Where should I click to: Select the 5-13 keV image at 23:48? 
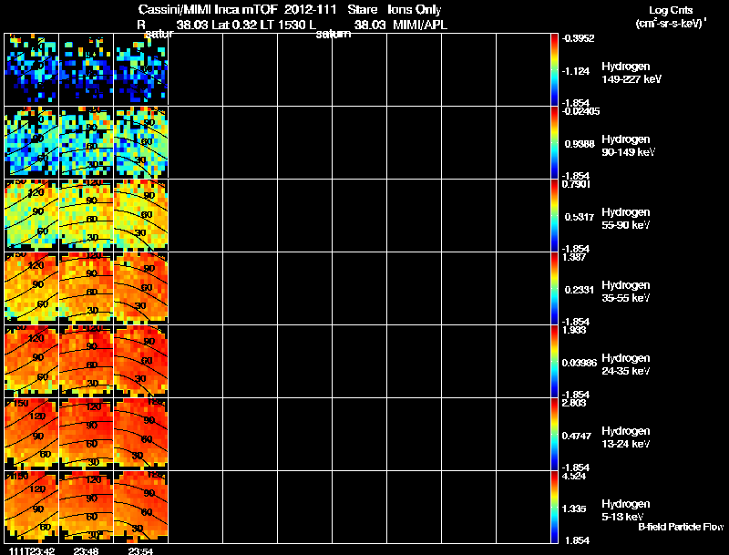[x=86, y=507]
